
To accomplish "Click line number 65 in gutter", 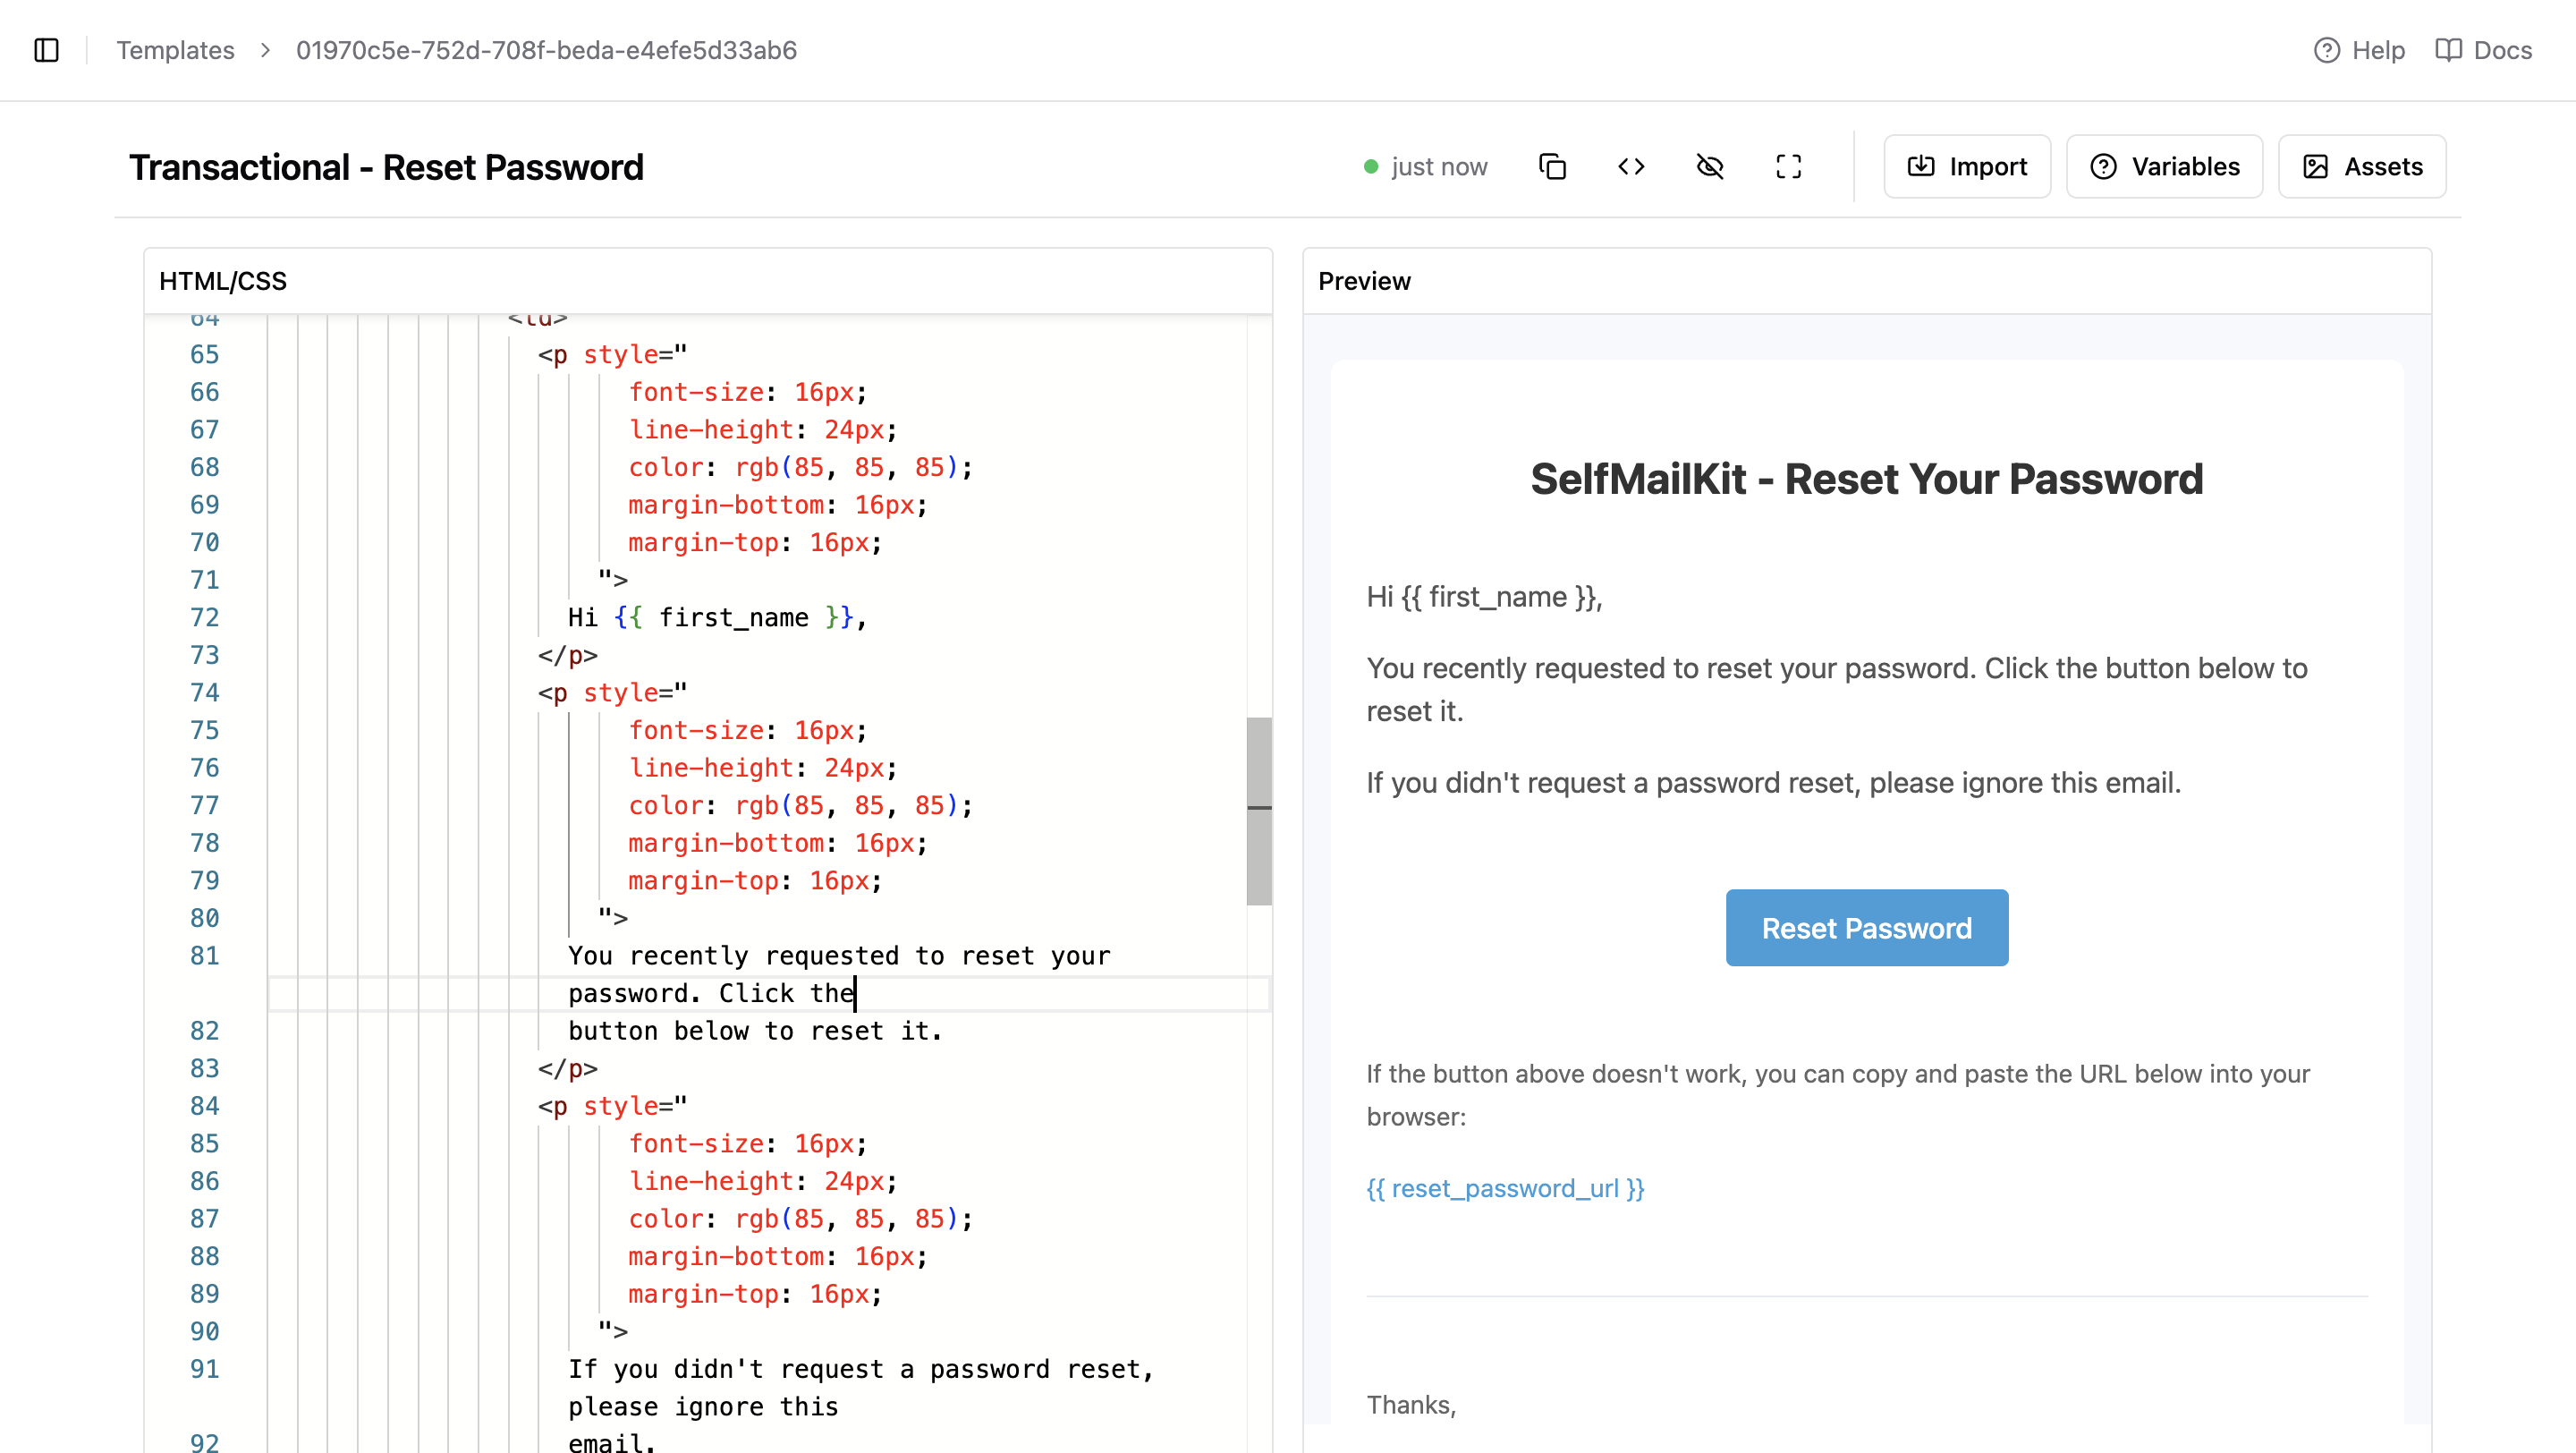I will (x=204, y=354).
